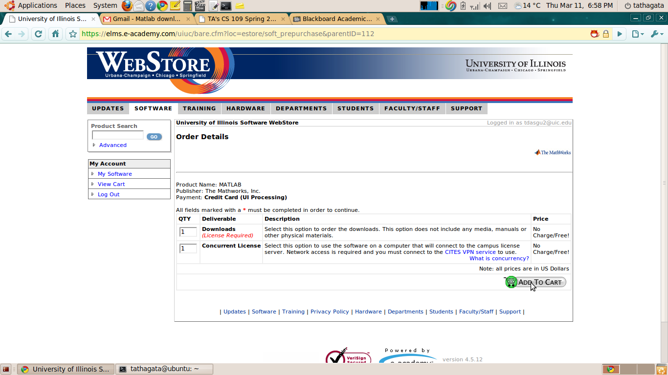Click the GO product search button
This screenshot has height=375, width=668.
[154, 137]
